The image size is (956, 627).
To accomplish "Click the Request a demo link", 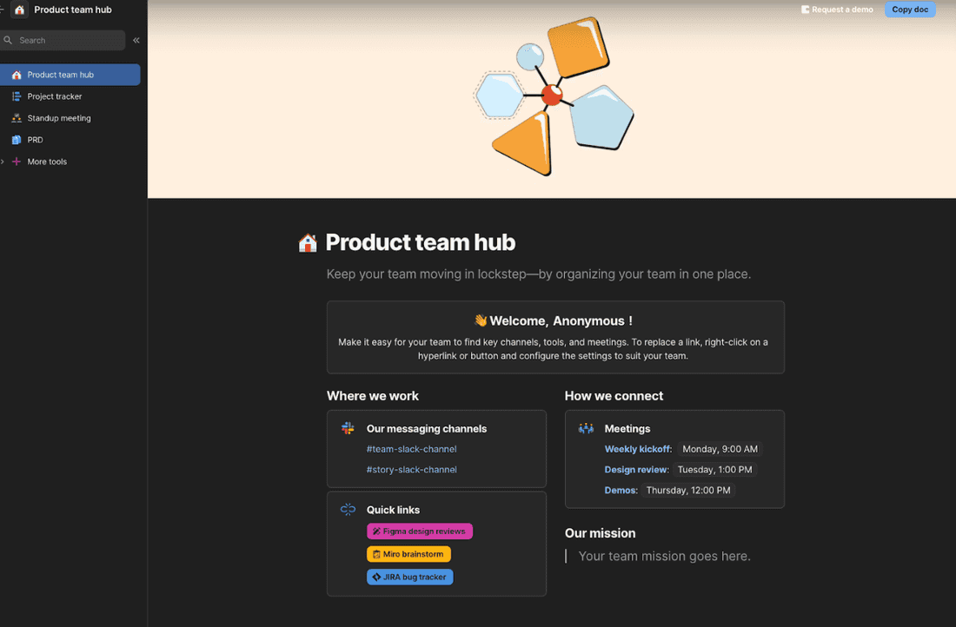I will coord(837,10).
